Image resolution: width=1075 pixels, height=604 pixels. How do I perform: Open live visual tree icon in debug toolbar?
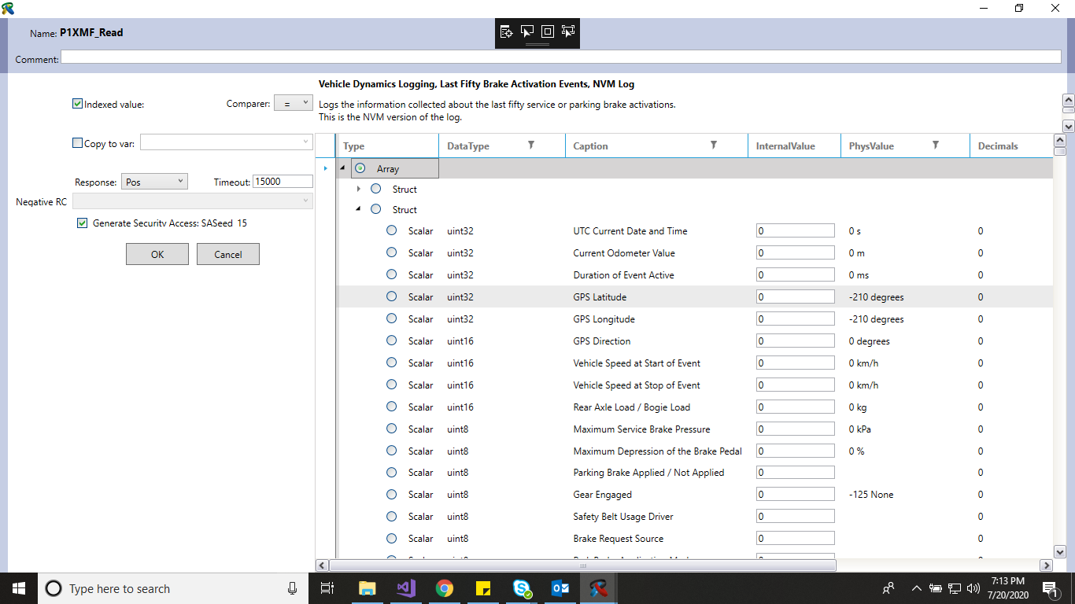click(507, 31)
